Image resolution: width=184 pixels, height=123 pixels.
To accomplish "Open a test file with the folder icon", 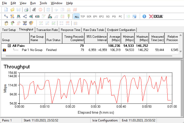I will click(x=12, y=10).
